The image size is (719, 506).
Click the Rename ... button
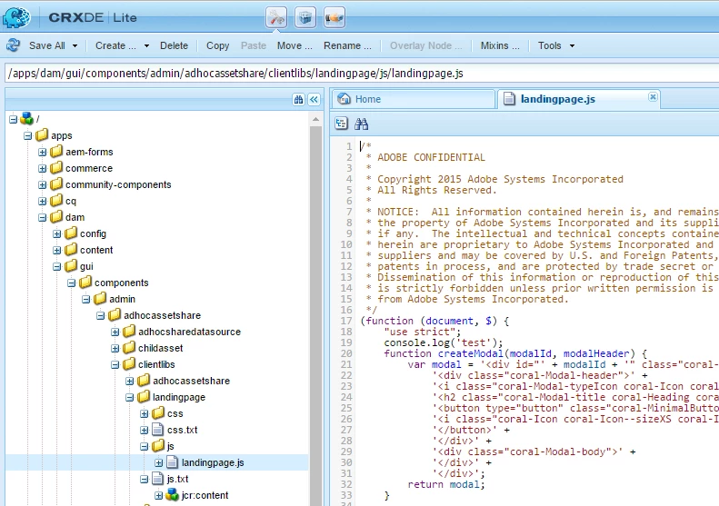(347, 45)
